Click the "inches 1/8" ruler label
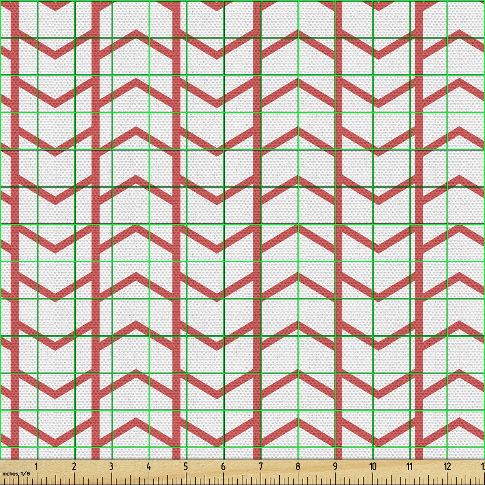Image resolution: width=485 pixels, height=485 pixels. 16,474
